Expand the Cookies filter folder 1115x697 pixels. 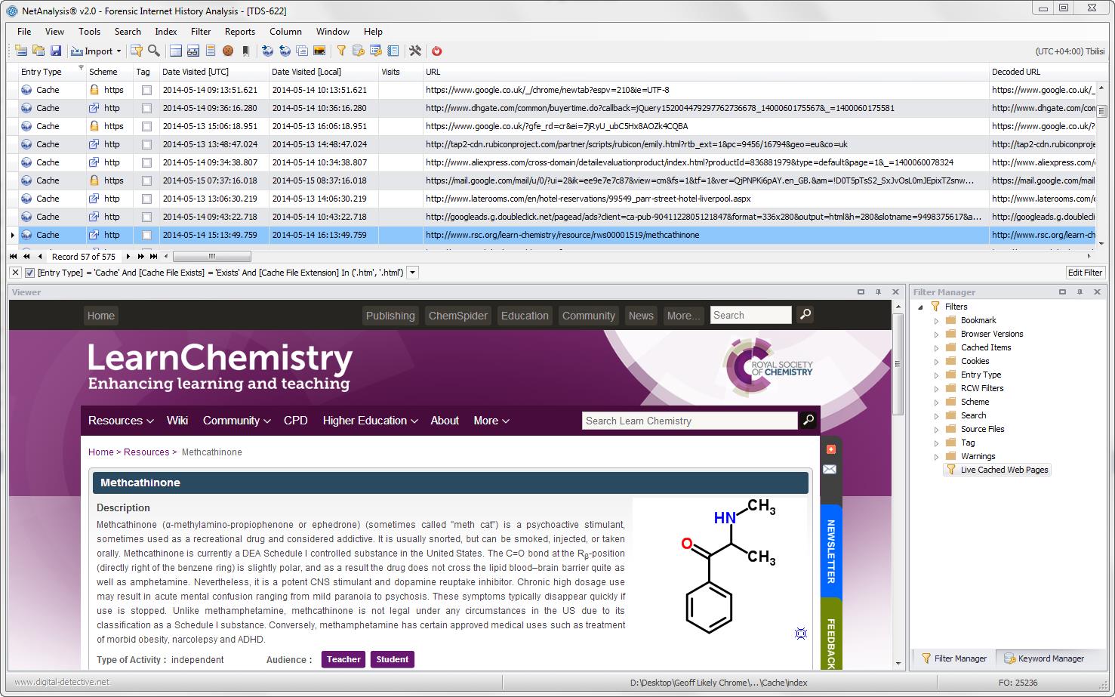937,362
